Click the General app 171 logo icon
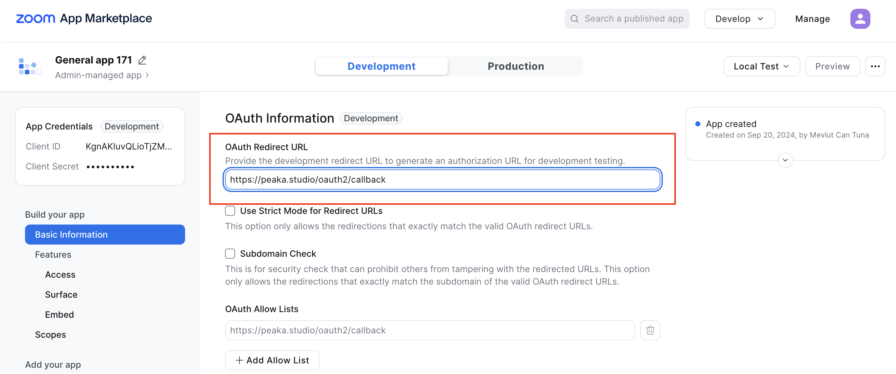 30,66
